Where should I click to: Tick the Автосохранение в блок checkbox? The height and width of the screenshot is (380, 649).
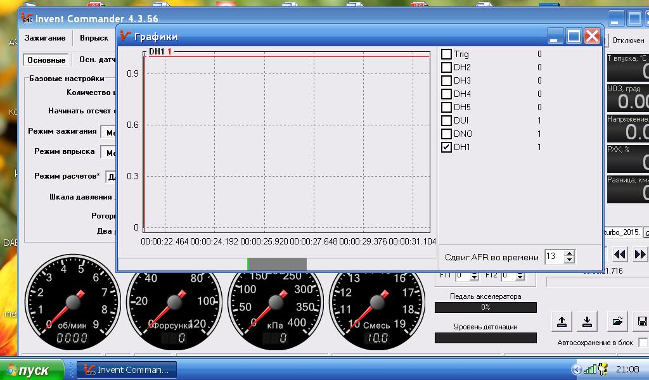coord(643,343)
